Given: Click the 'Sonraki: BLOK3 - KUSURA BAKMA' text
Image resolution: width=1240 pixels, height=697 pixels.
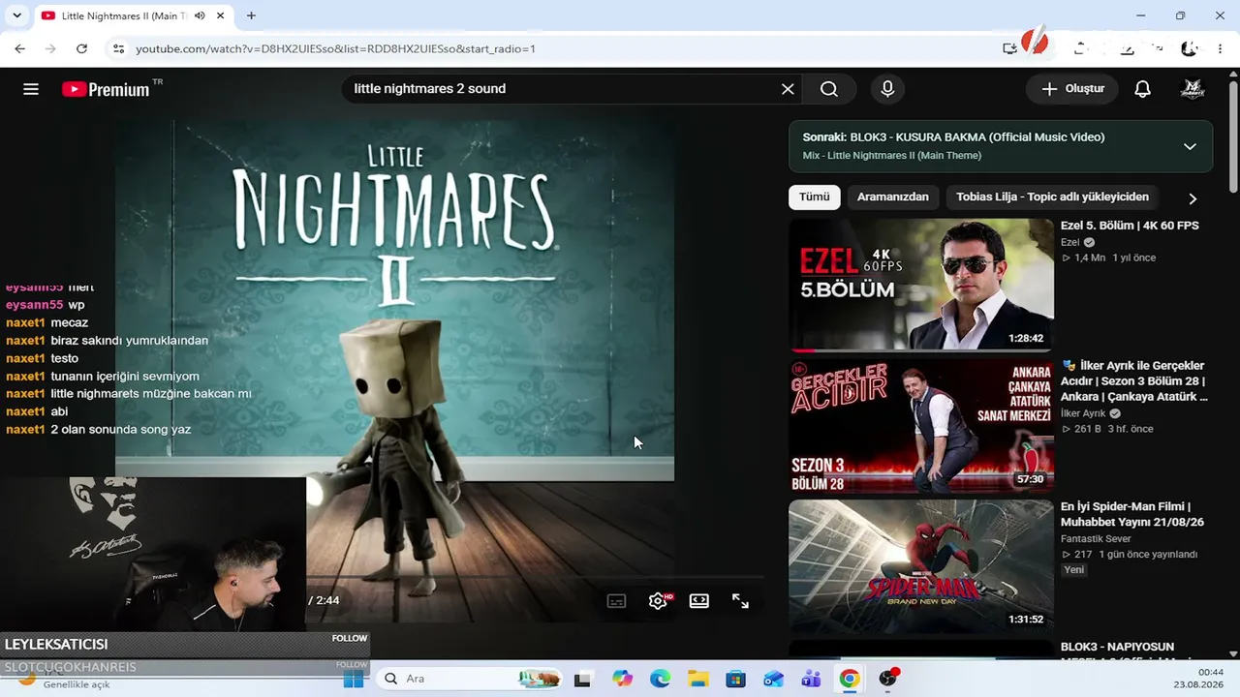Looking at the screenshot, I should pos(953,137).
